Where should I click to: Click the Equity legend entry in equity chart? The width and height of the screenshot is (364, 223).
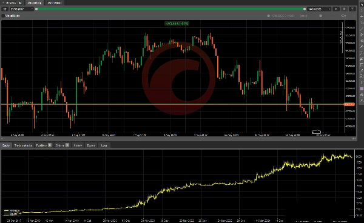point(11,214)
